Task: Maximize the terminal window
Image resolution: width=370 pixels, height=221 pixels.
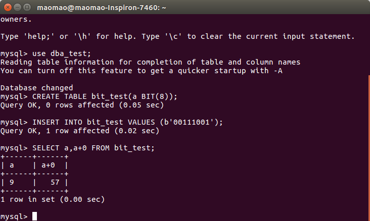Action: 28,7
